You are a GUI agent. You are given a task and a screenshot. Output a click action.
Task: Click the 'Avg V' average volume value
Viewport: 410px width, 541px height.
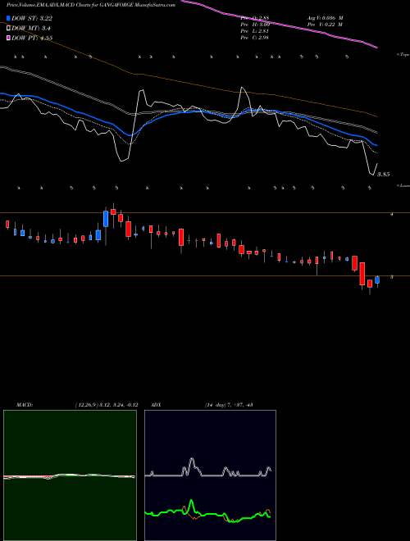coord(325,18)
